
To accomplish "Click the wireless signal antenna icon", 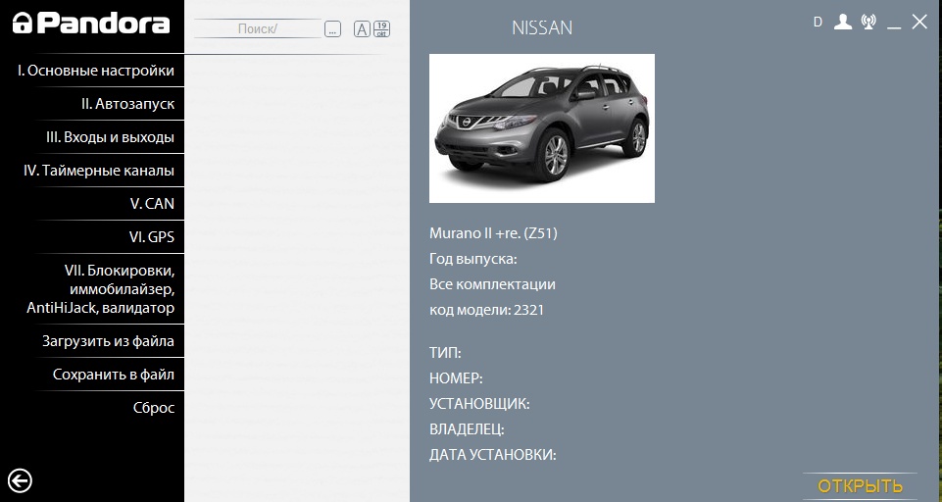I will 868,23.
